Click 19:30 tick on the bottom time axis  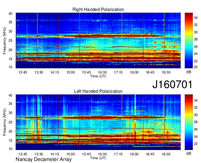[166, 154]
